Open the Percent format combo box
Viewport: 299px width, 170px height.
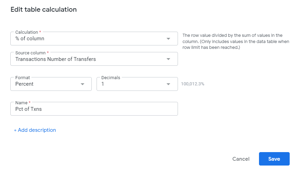tap(51, 84)
